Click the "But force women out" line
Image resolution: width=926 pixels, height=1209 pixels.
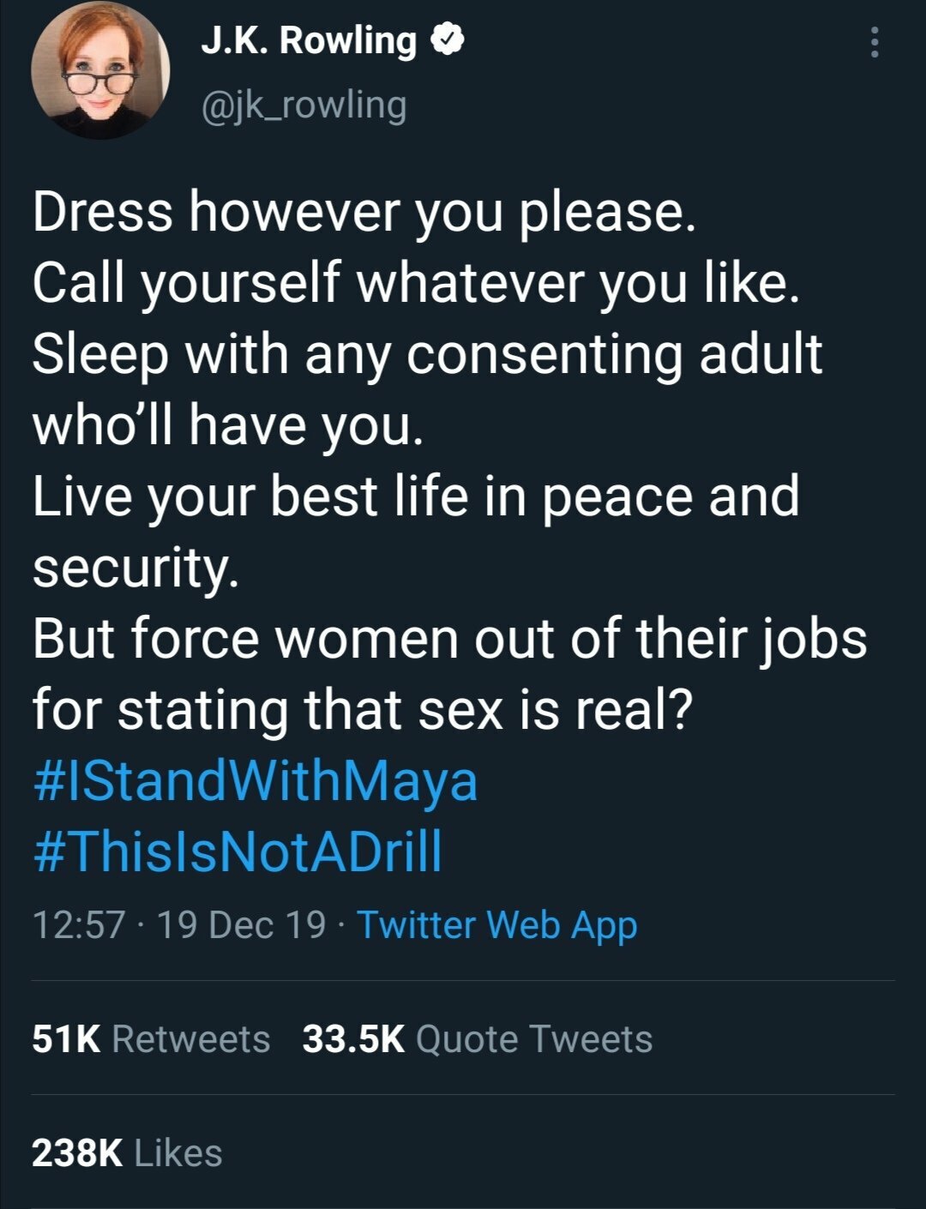(x=450, y=640)
